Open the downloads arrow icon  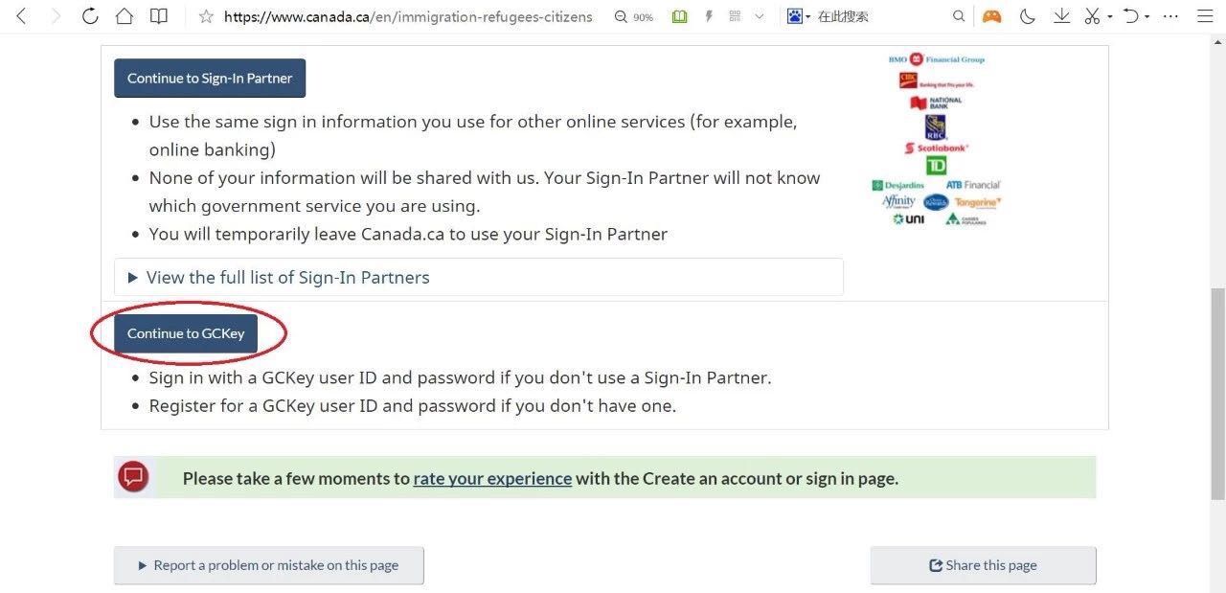tap(1061, 16)
